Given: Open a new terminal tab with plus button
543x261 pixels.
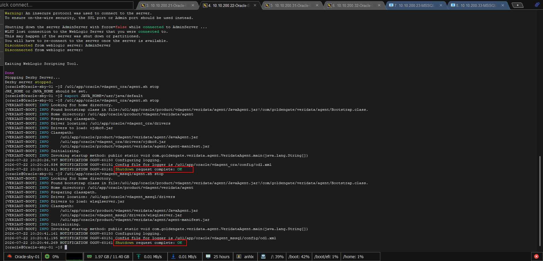Looking at the screenshot, I should (x=518, y=5).
